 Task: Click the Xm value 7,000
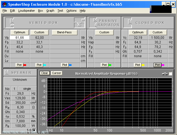coord(20,121)
